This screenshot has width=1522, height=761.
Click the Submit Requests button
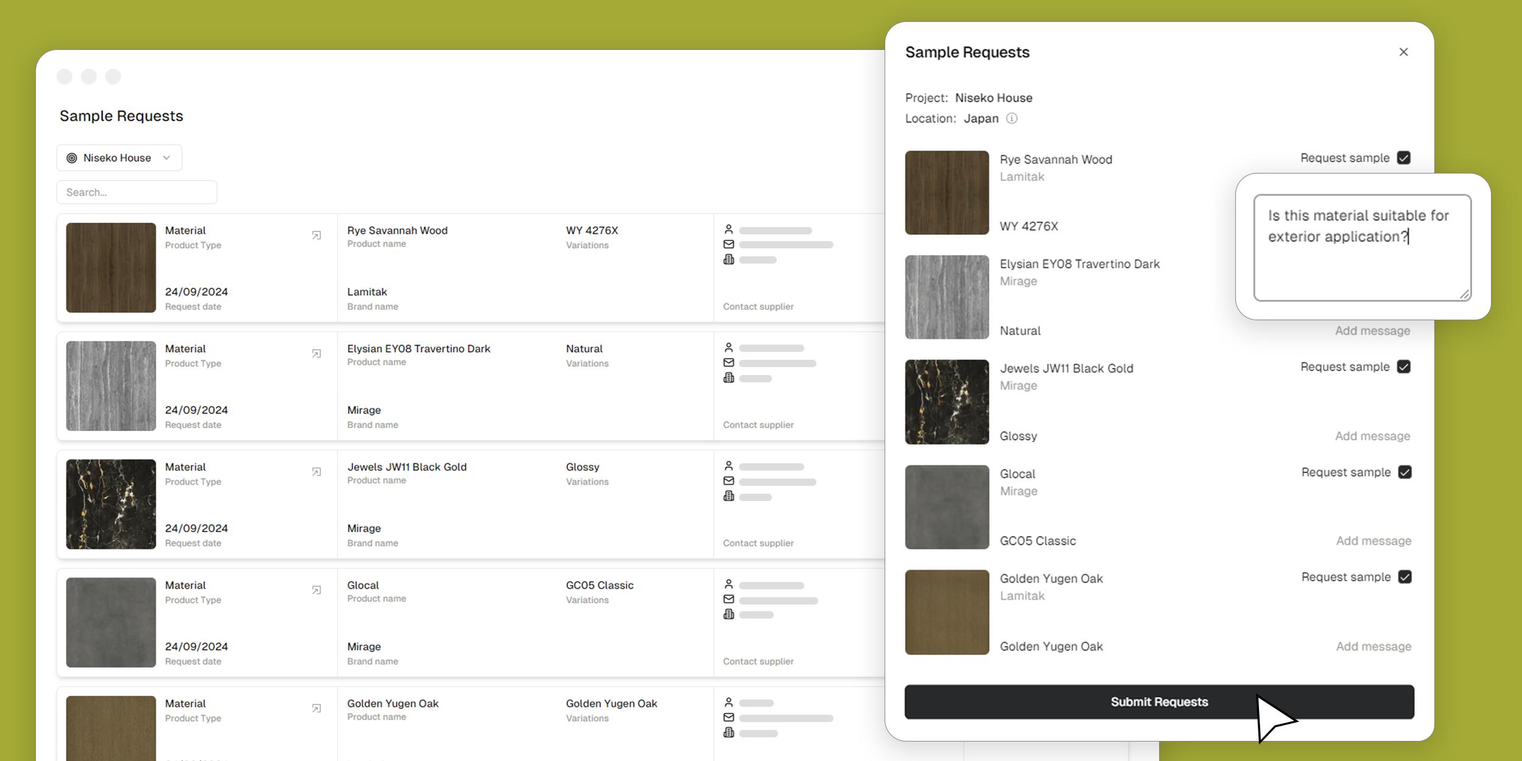pyautogui.click(x=1159, y=701)
